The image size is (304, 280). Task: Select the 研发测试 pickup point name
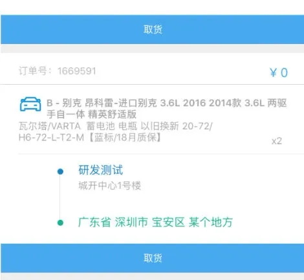[101, 170]
